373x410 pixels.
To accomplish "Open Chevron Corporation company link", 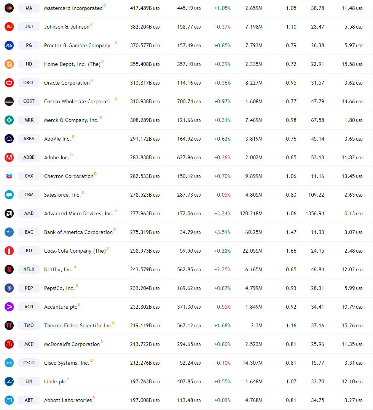I will tap(69, 176).
